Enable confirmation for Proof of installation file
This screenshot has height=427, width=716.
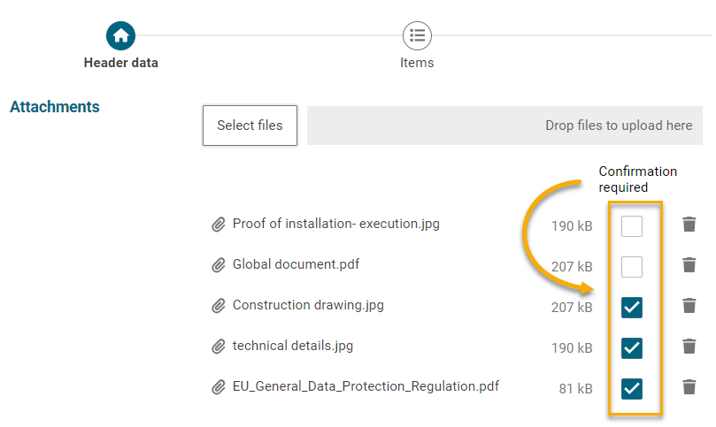pos(631,226)
